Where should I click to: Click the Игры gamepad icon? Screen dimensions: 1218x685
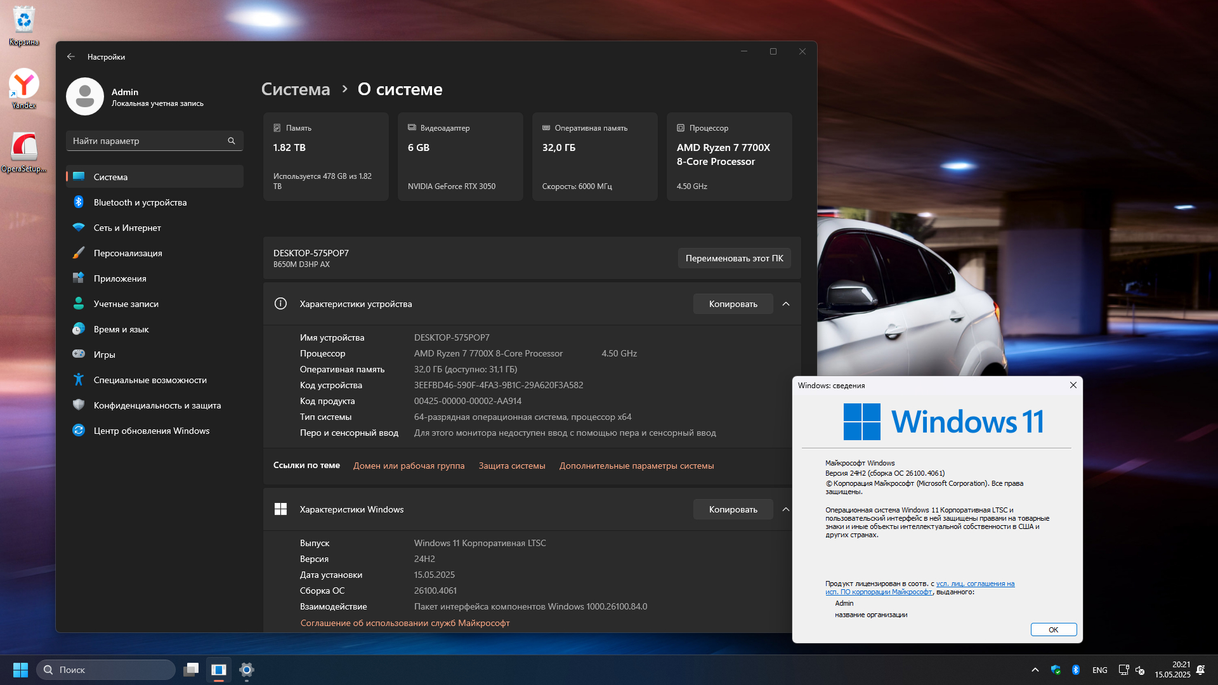coord(79,354)
